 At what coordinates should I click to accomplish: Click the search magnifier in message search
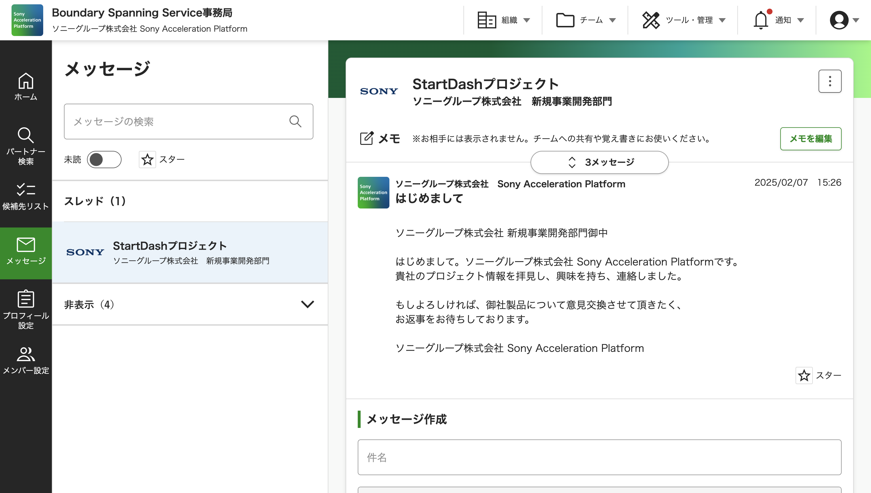click(x=295, y=121)
